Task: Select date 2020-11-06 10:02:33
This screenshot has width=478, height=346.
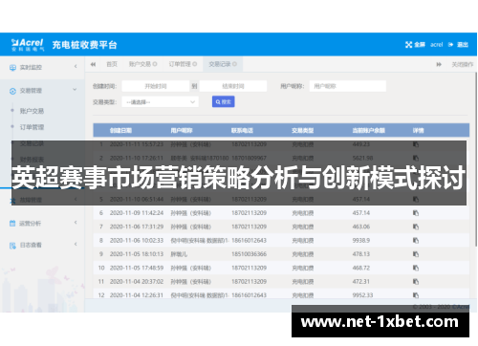Action: (137, 240)
